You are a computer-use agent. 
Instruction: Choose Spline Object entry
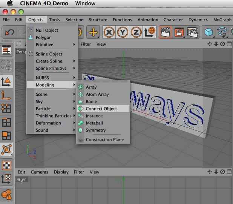click(52, 54)
